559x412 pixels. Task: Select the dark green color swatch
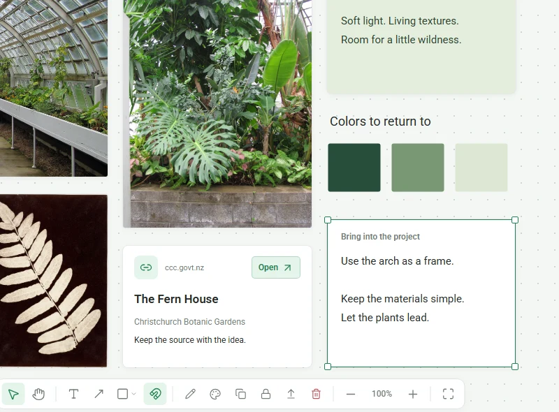[x=354, y=168]
